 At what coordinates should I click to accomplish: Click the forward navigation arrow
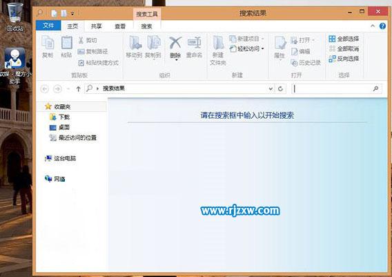click(57, 88)
